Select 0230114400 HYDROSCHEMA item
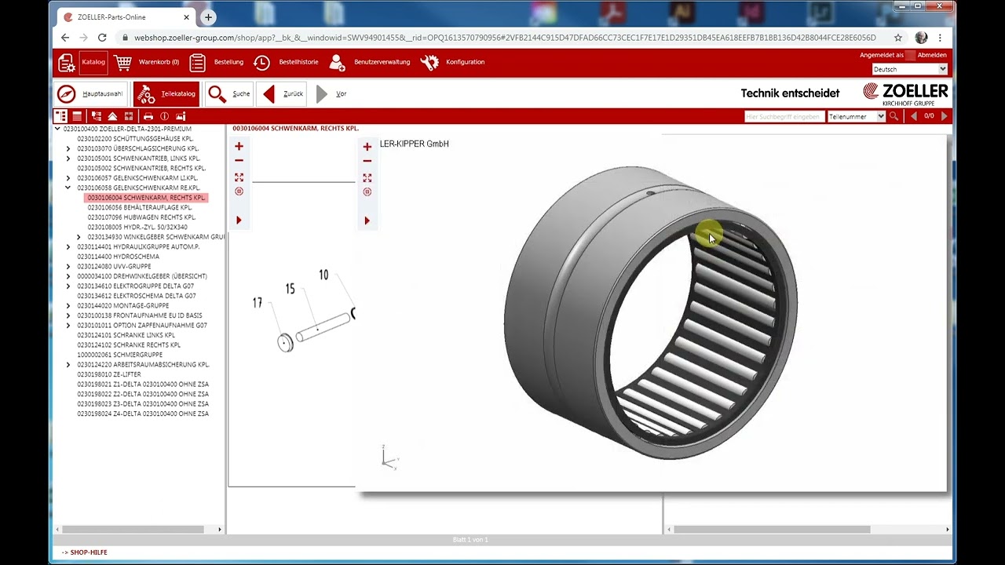Screen dimensions: 1005x565 coord(118,257)
